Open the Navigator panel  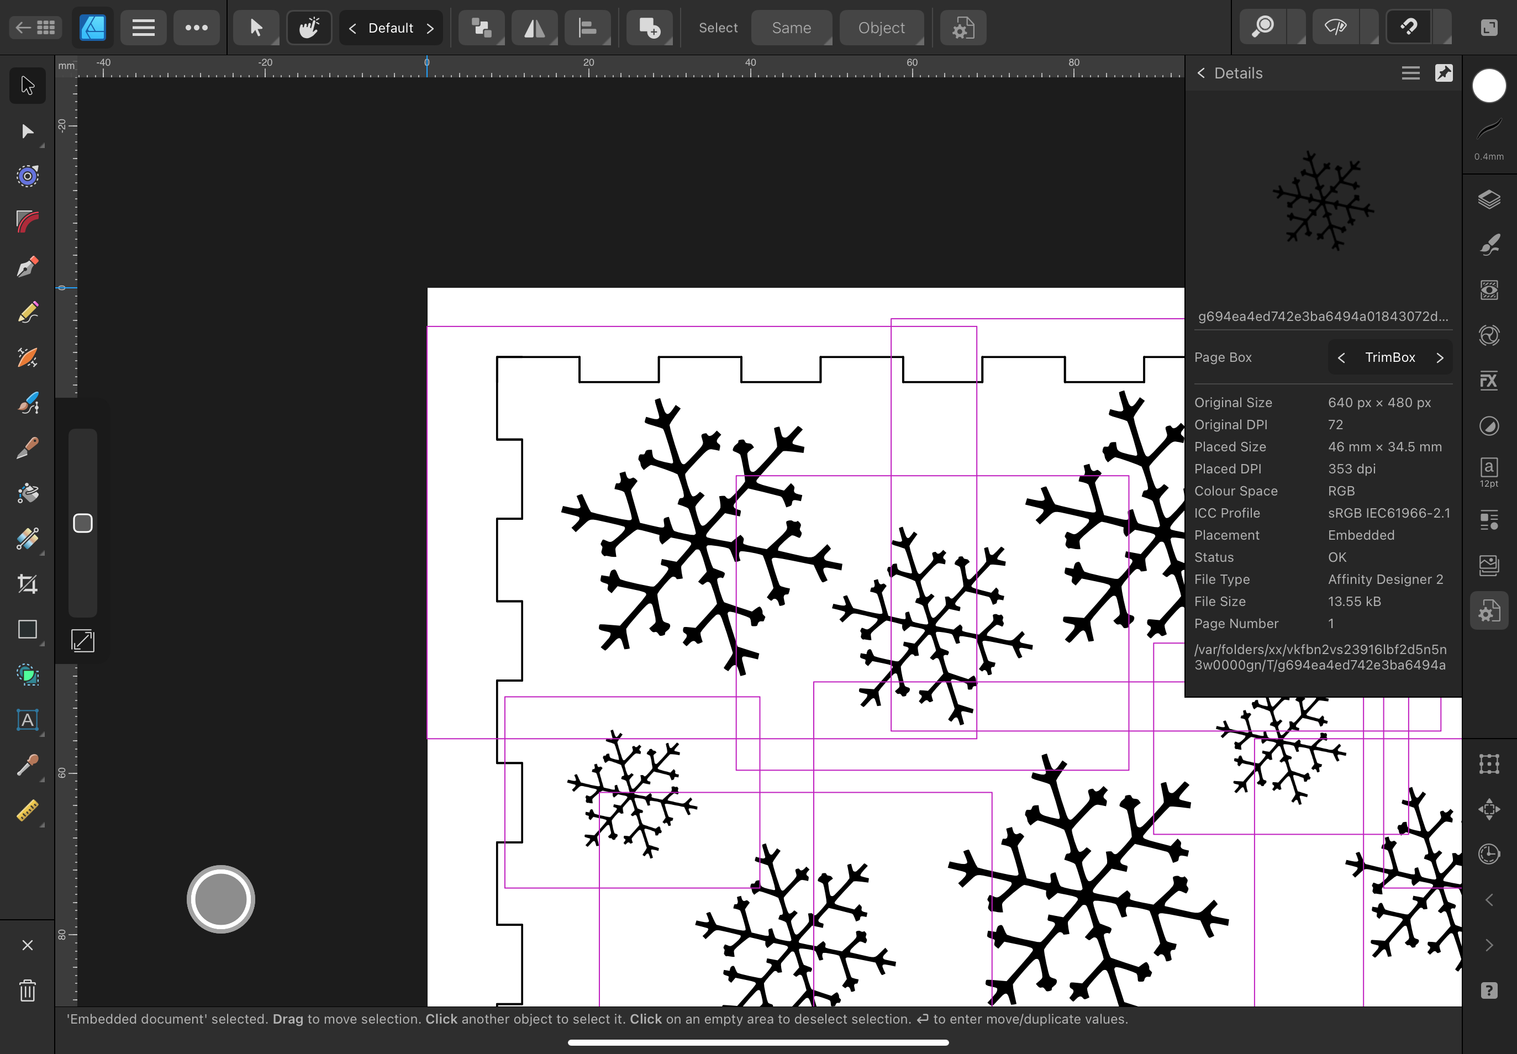click(1489, 809)
